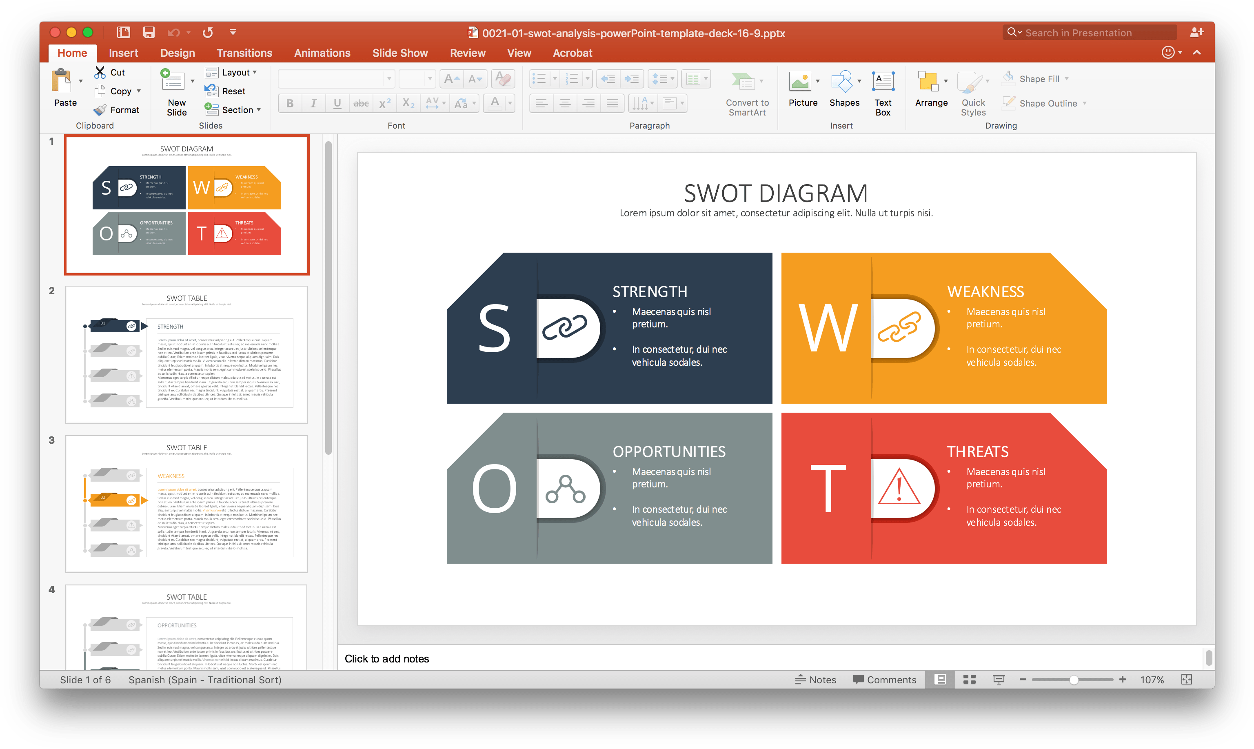The width and height of the screenshot is (1254, 749).
Task: Decrease font size with A-down icon
Action: pyautogui.click(x=475, y=79)
